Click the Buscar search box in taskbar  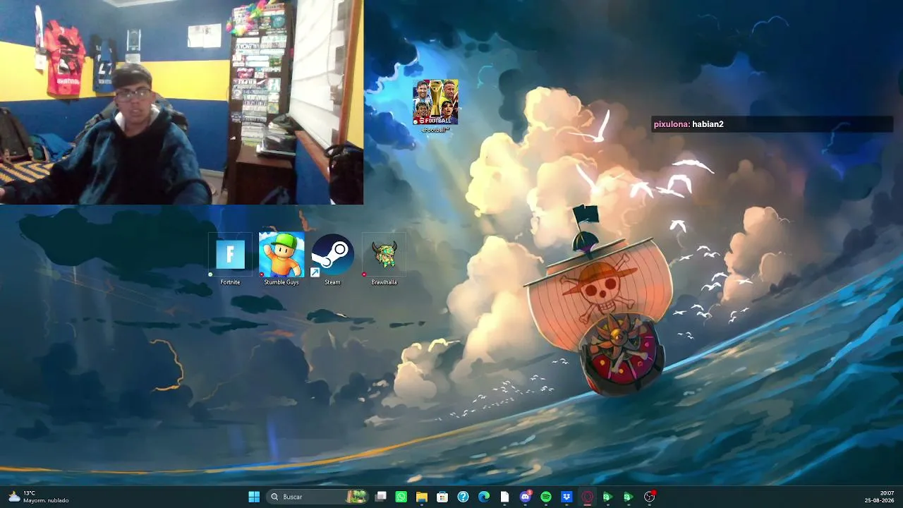(x=318, y=497)
